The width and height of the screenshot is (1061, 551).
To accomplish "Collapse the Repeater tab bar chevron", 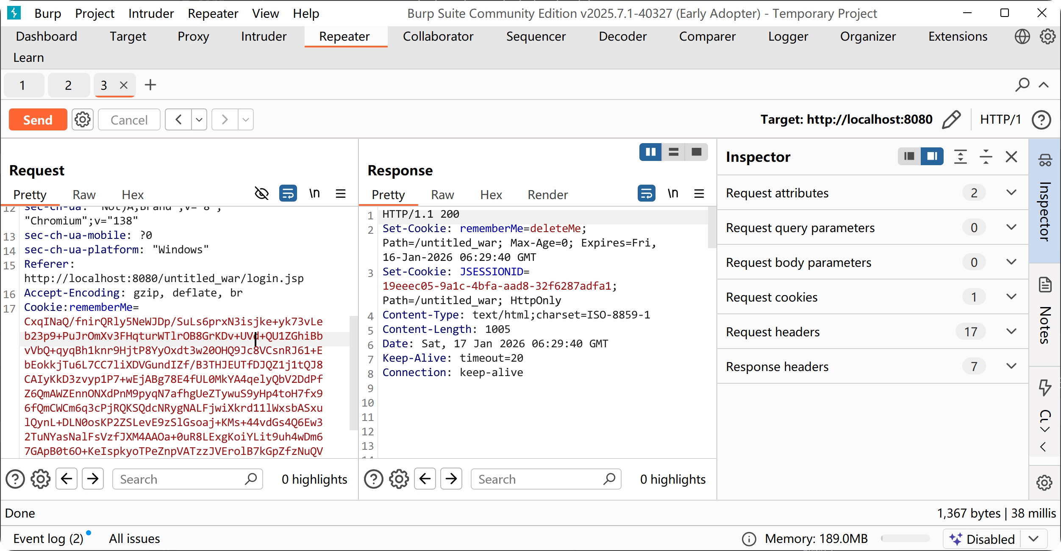I will tap(1044, 85).
